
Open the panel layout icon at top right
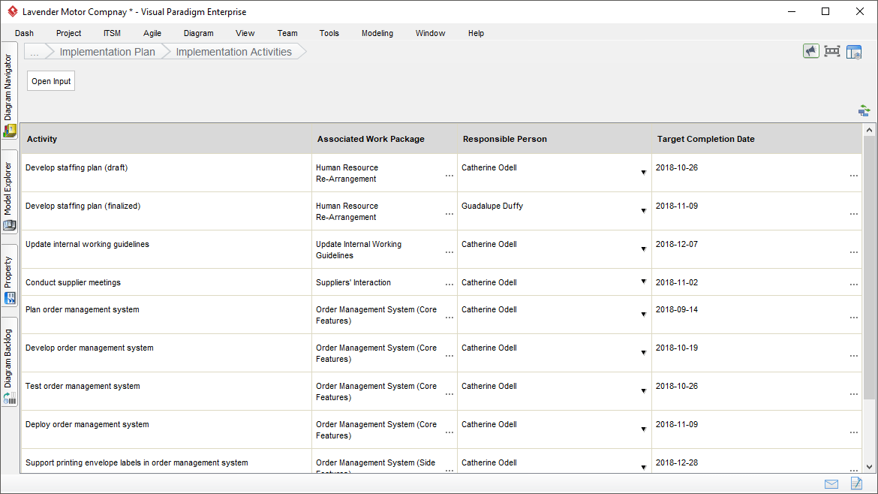tap(854, 52)
